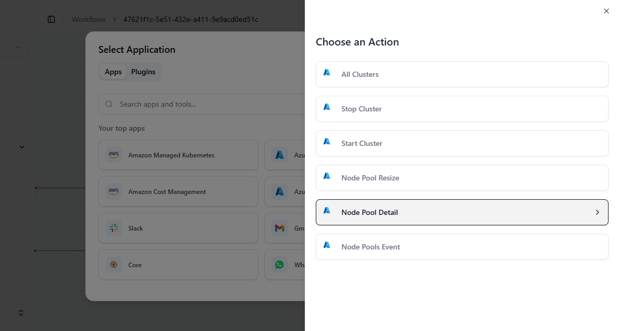Click the Azure icon beside Stop Cluster

327,107
